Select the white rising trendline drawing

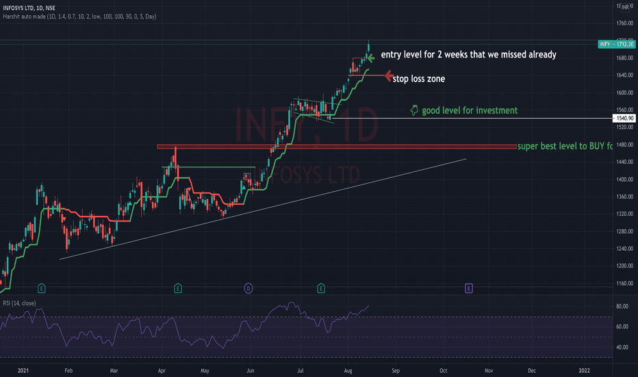pos(263,209)
